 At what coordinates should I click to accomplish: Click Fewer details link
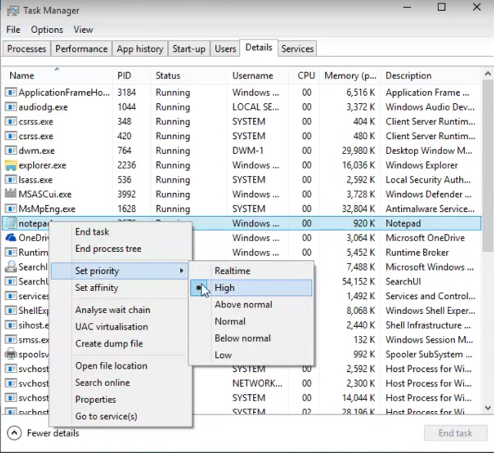pos(53,433)
